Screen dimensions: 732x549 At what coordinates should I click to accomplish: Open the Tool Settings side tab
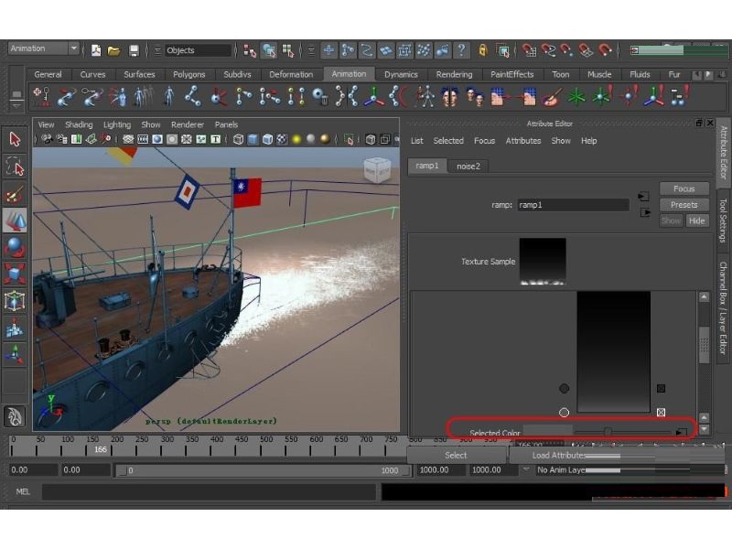point(723,221)
